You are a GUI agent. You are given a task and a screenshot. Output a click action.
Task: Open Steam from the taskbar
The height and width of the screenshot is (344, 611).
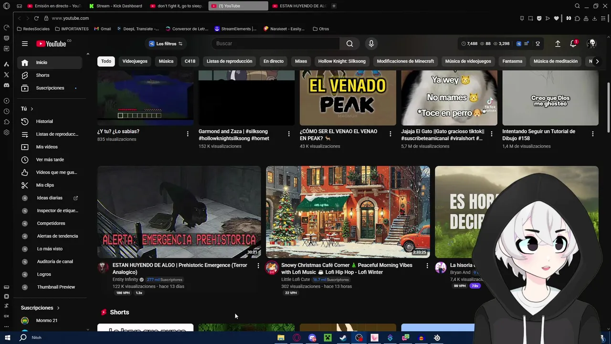343,338
